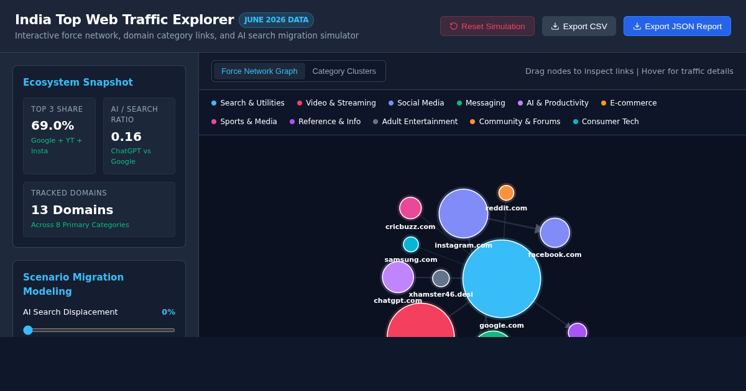746x391 pixels.
Task: Click the reddit.com orange node
Action: (x=507, y=193)
